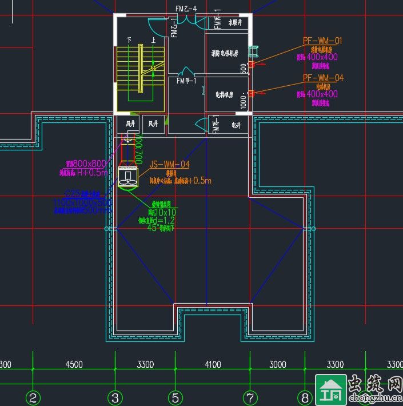Image resolution: width=403 pixels, height=406 pixels.
Task: Click grid axis bubble number 8
Action: (x=305, y=397)
